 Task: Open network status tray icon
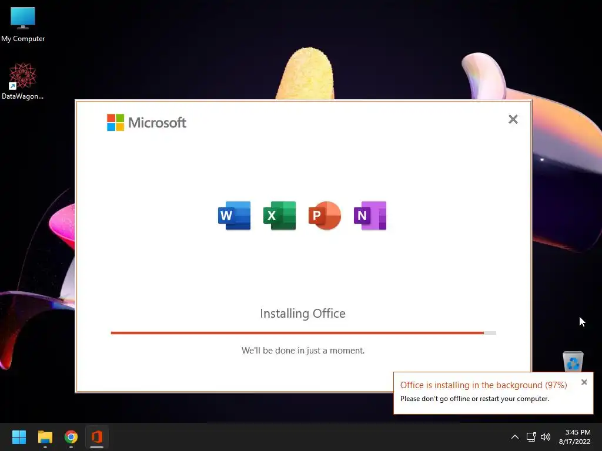531,437
